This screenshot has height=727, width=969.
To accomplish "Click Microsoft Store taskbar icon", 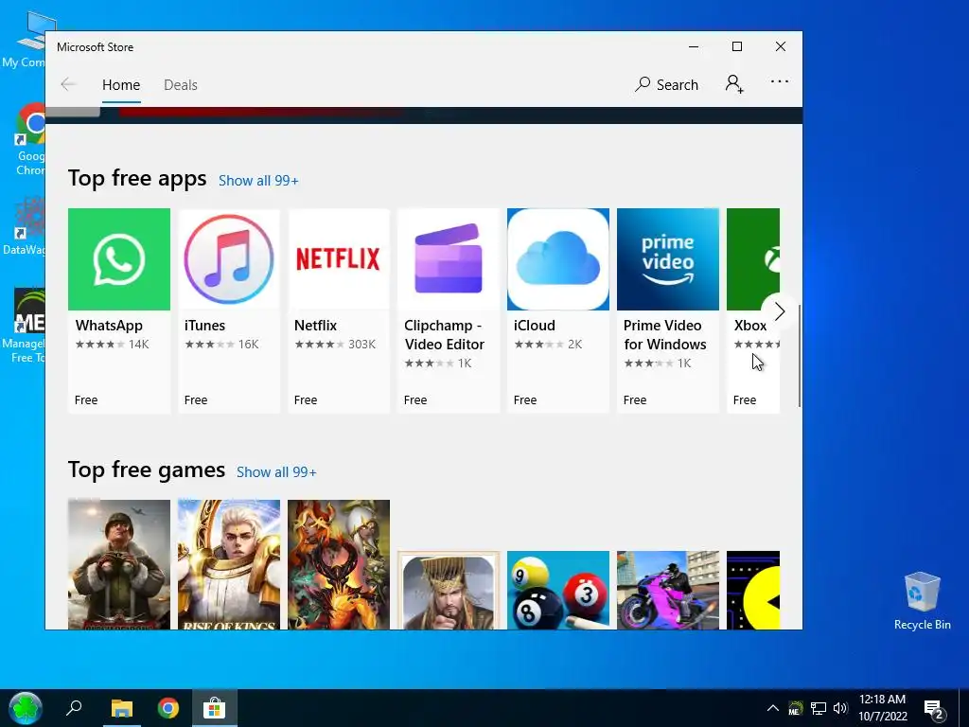I will 215,708.
